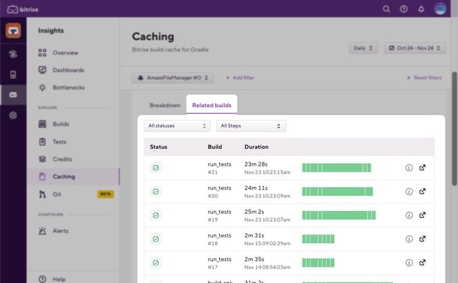
Task: Open run_tests #18 in new window
Action: (x=422, y=239)
